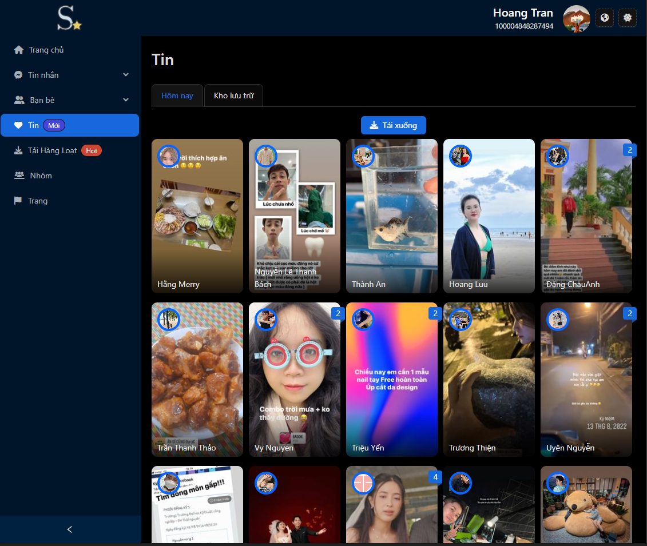Image resolution: width=647 pixels, height=546 pixels.
Task: Click the 4 badge on bride story
Action: pos(435,477)
